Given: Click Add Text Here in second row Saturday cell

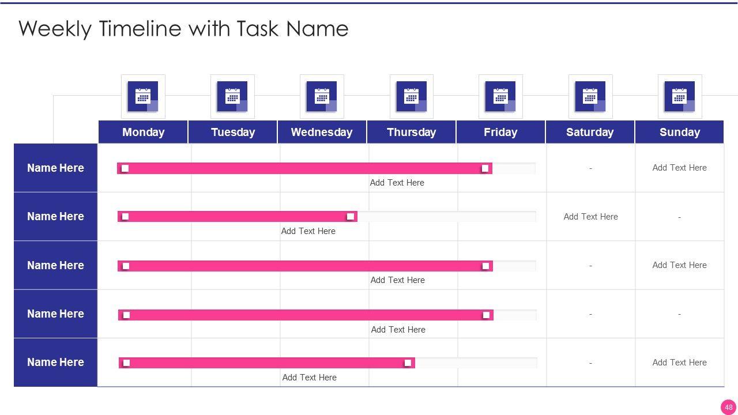Looking at the screenshot, I should [590, 217].
